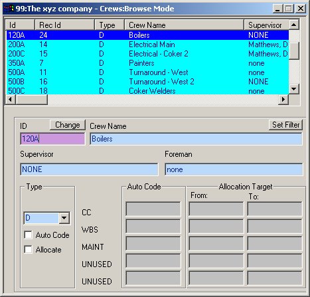The image size is (310, 297).
Task: Click the list's scroll up arrow
Action: pyautogui.click(x=294, y=25)
